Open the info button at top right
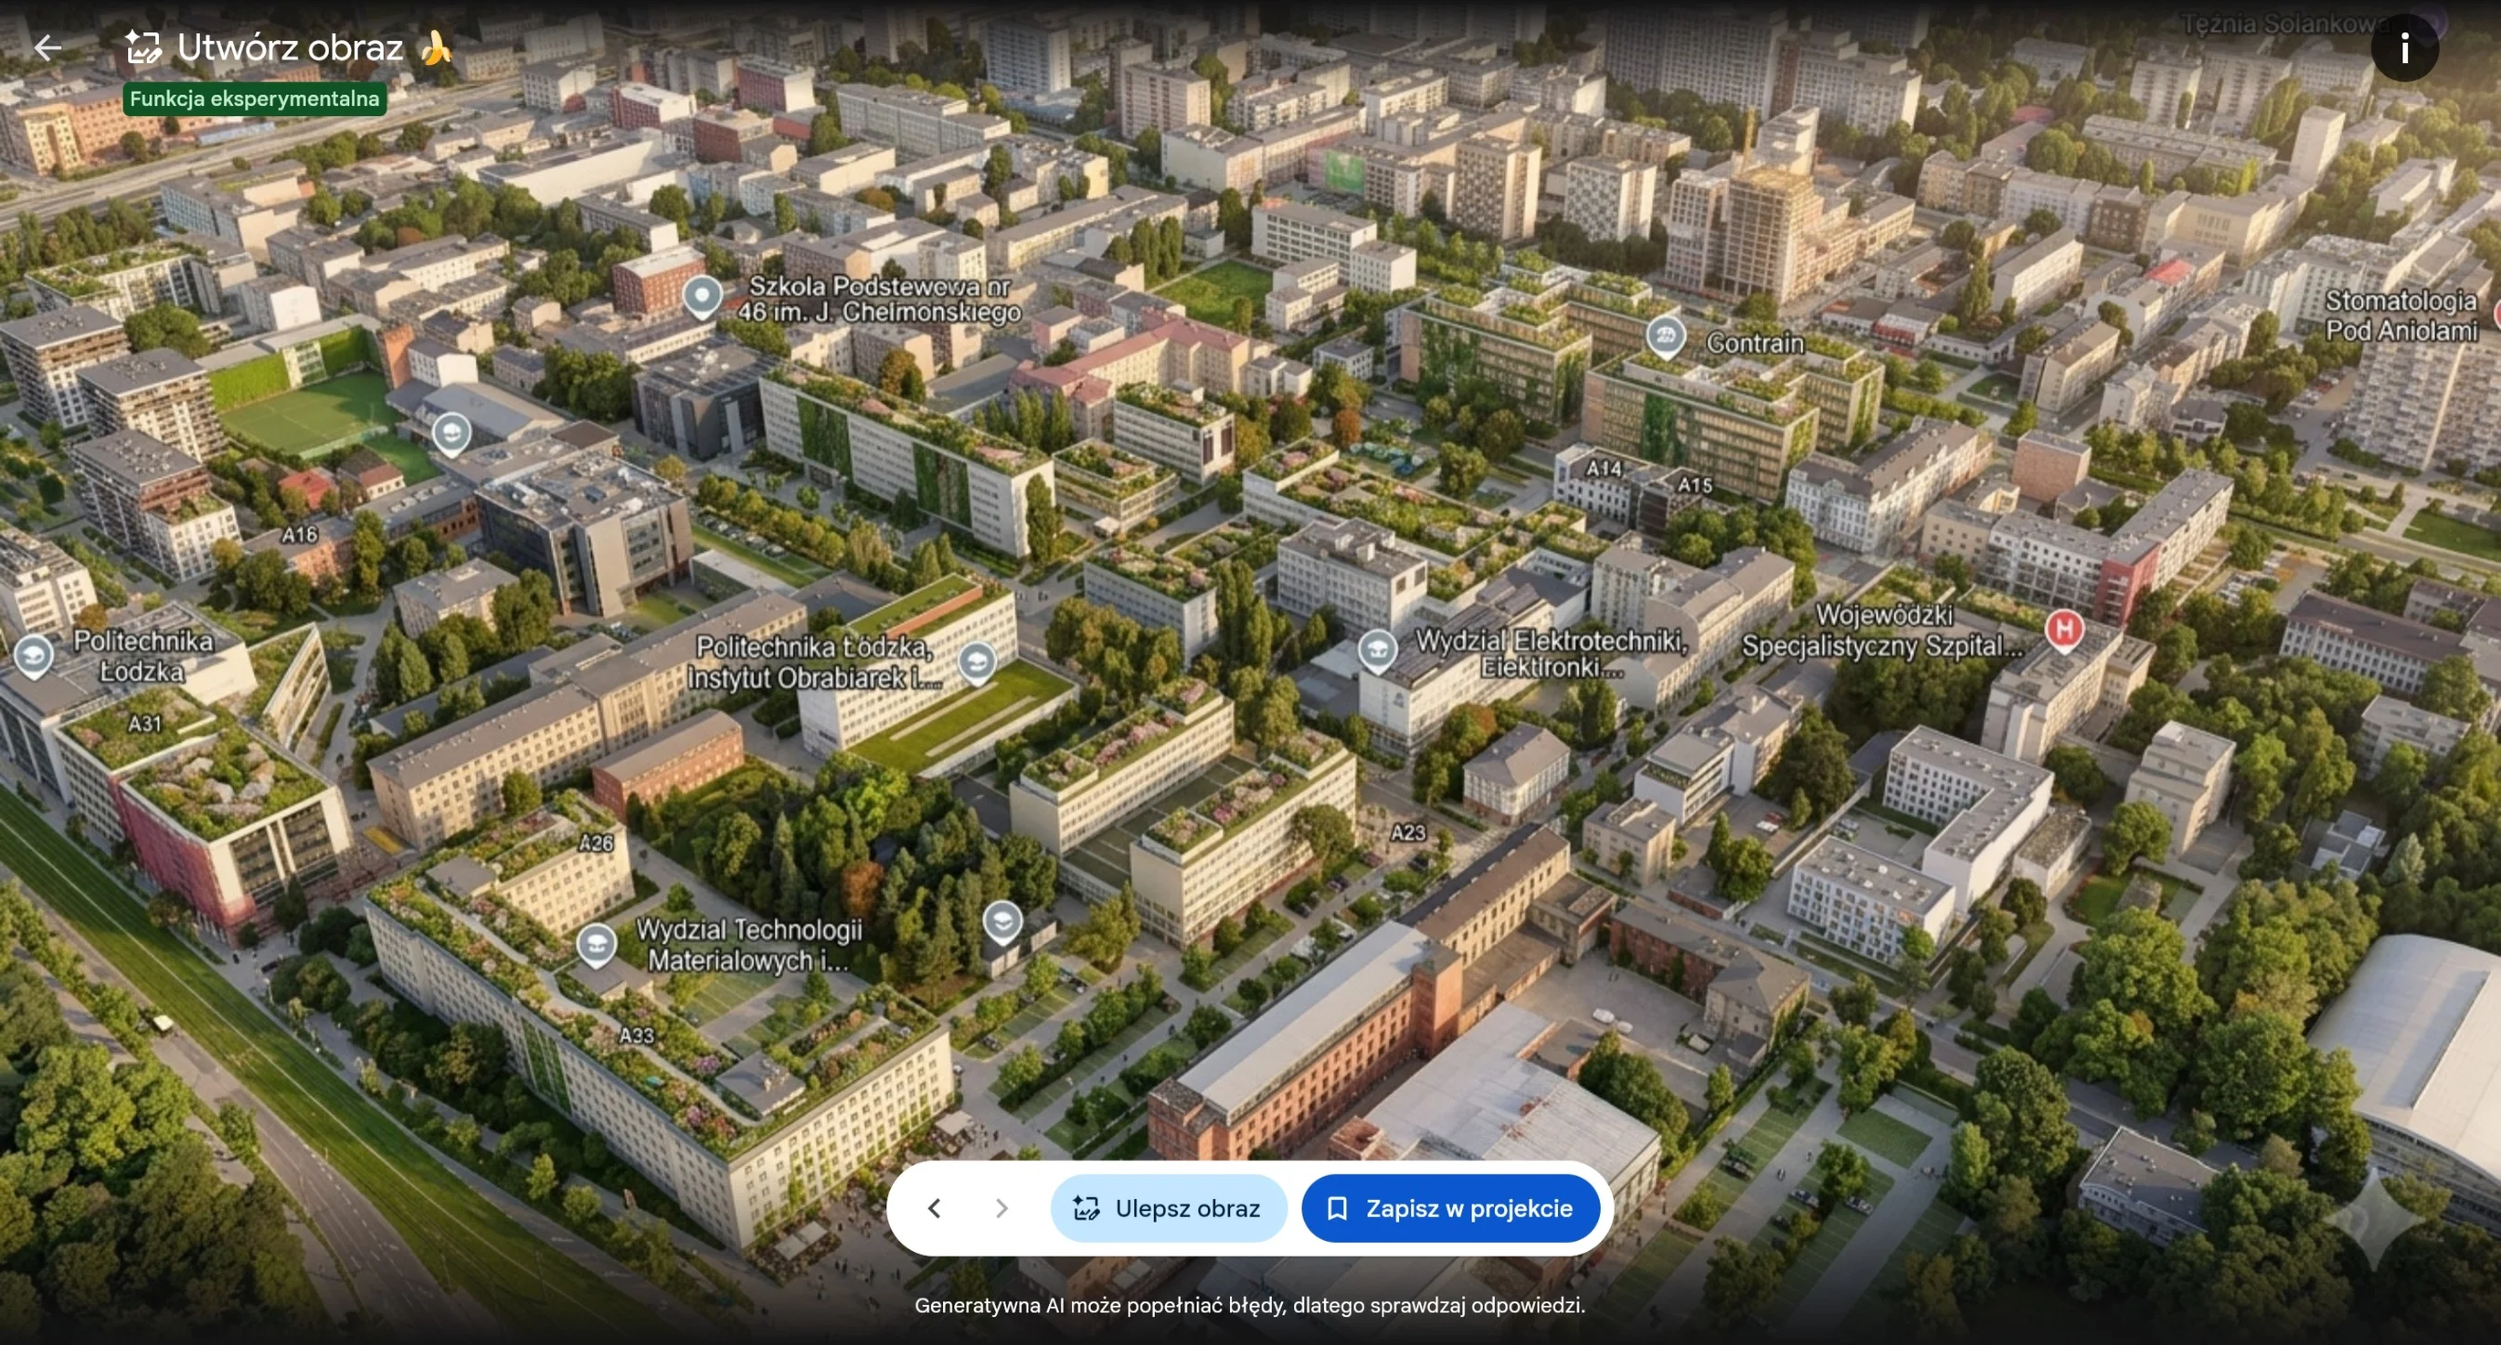Screen dimensions: 2501x1345 (2403, 47)
